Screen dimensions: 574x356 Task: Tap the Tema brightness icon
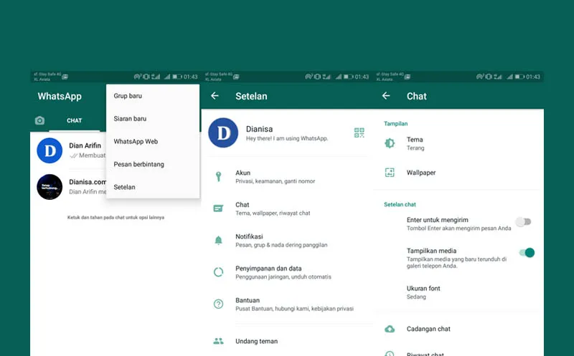tap(390, 143)
